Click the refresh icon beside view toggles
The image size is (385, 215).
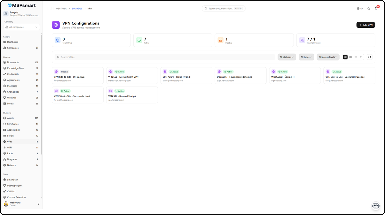[370, 57]
